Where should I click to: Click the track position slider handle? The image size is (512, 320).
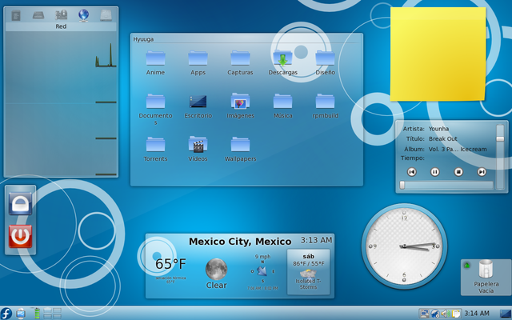tap(402, 185)
